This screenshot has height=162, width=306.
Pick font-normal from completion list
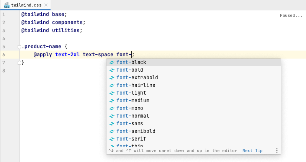[193, 116]
